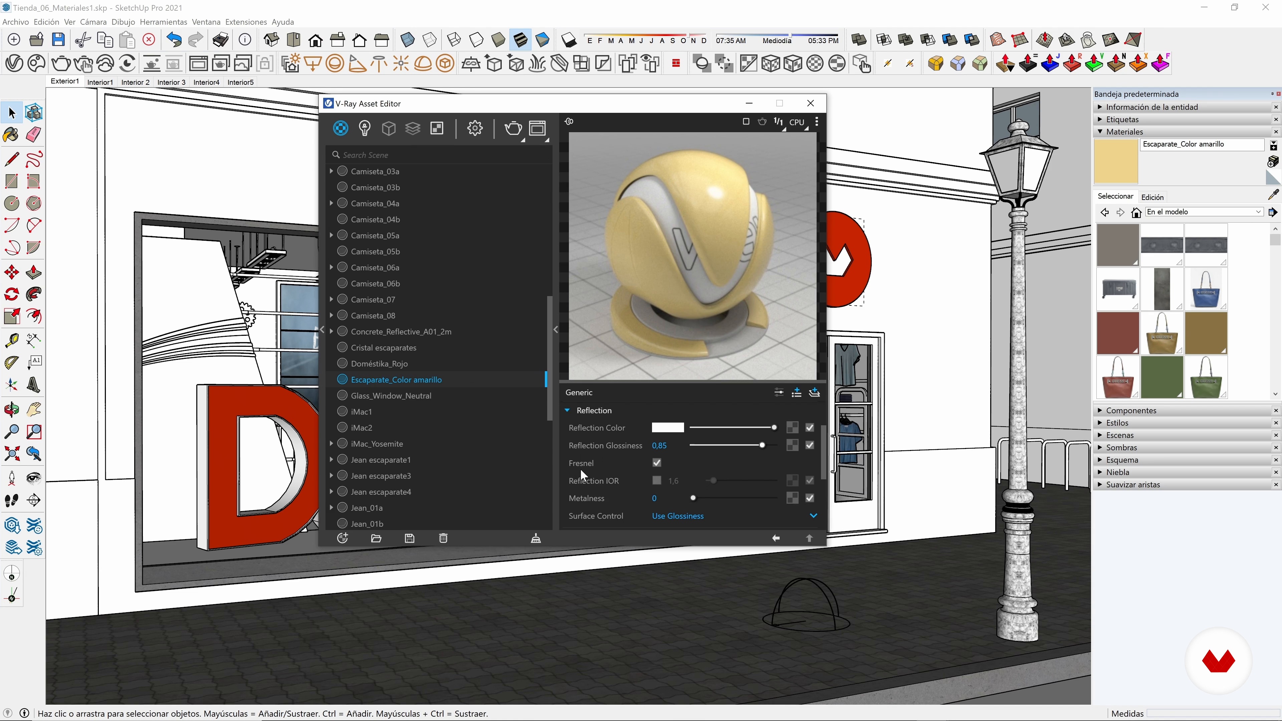Screen dimensions: 1282x721
Task: Click the Save file toolbar icon
Action: coord(58,39)
